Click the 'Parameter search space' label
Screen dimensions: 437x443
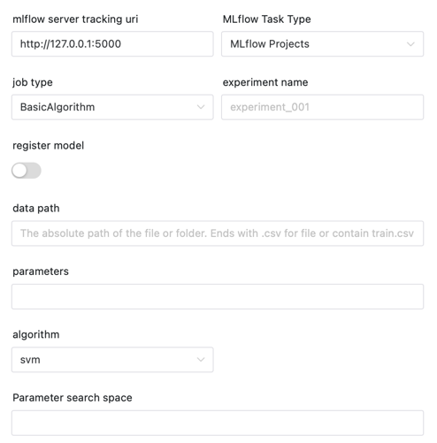[73, 398]
